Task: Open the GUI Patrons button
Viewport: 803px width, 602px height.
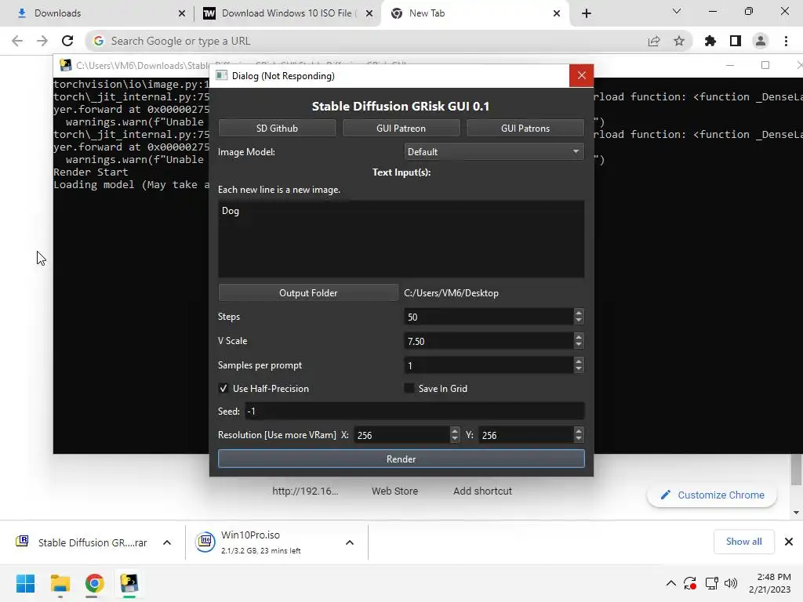Action: click(x=525, y=128)
